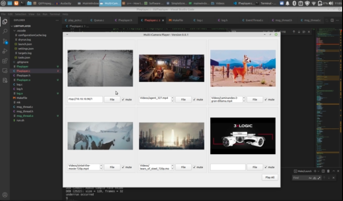The height and width of the screenshot is (201, 343).
Task: Open run.sh in the Explorer tree
Action: coord(20,120)
